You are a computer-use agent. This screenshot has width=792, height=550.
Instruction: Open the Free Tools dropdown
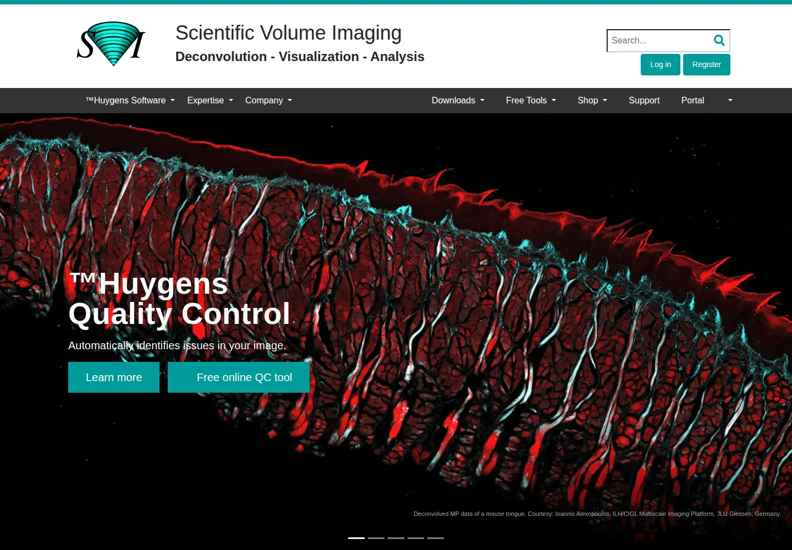click(x=531, y=100)
